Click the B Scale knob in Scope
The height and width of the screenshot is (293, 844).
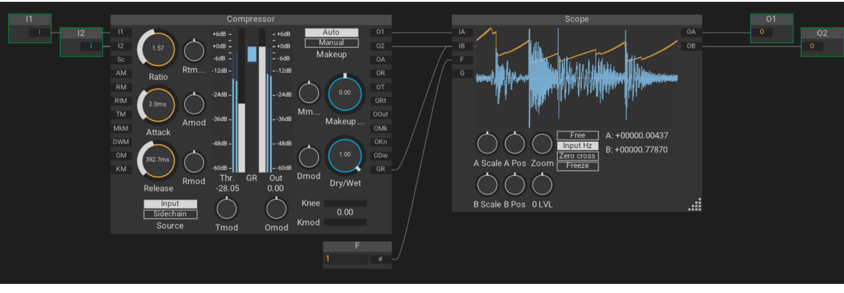pyautogui.click(x=487, y=185)
